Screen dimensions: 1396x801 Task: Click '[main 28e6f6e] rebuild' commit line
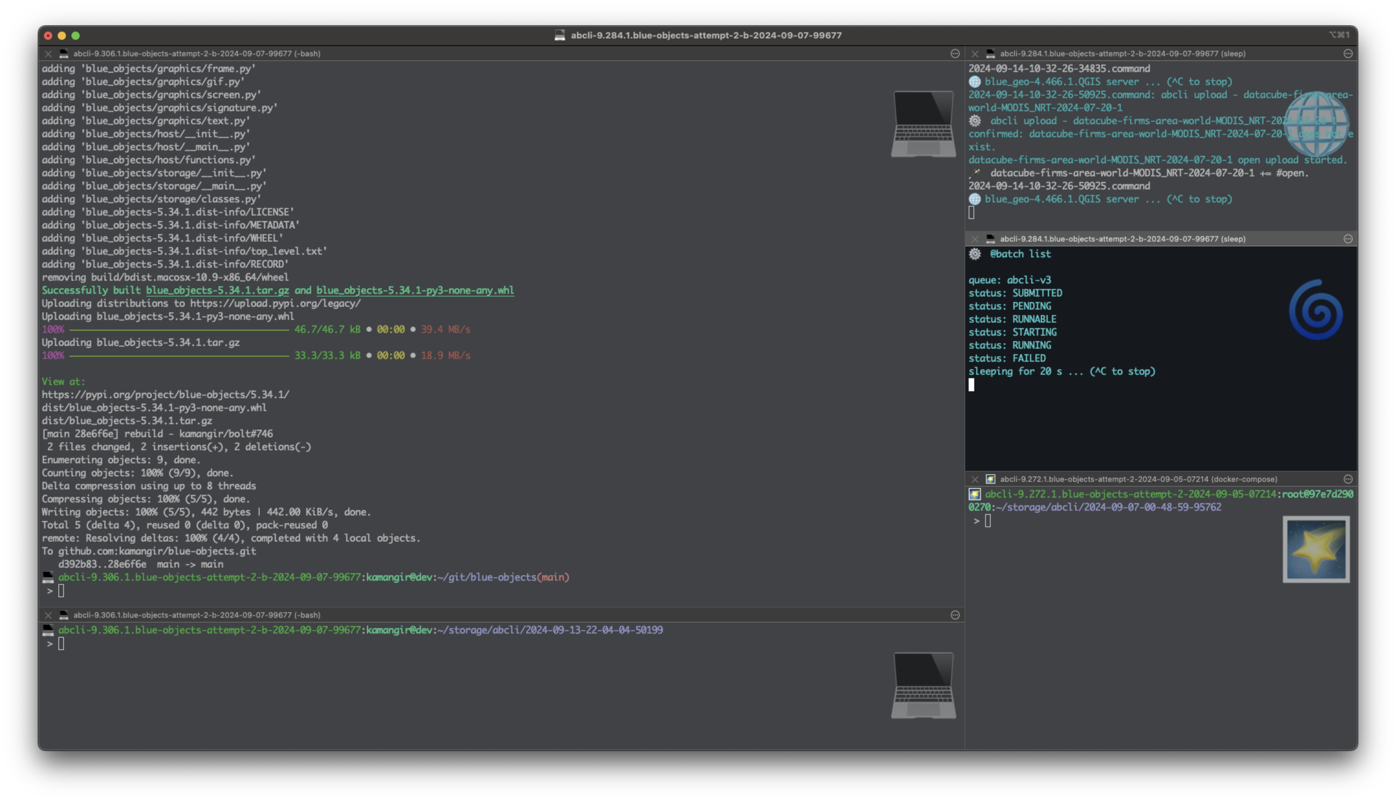(157, 434)
